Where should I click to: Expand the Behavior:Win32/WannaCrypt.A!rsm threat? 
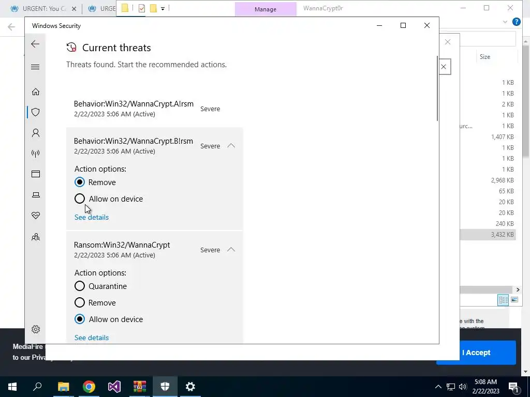coord(154,109)
